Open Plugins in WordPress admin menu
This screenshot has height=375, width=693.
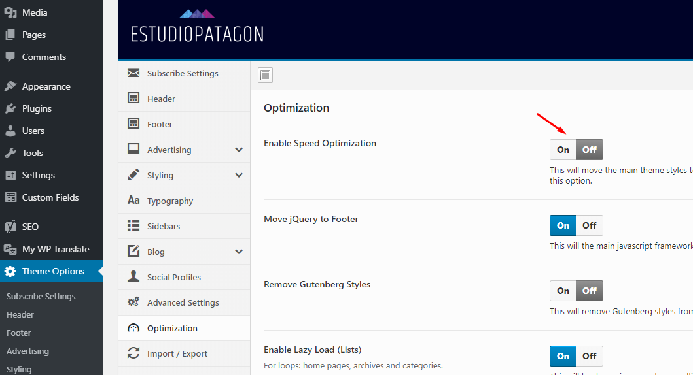pyautogui.click(x=52, y=108)
